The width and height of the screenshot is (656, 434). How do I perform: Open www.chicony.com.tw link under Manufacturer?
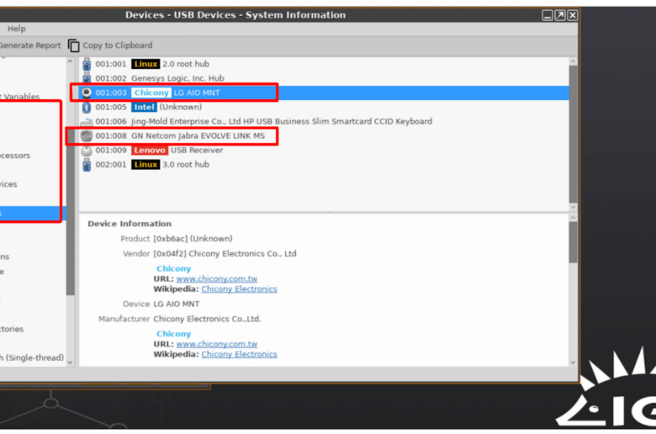(x=217, y=344)
